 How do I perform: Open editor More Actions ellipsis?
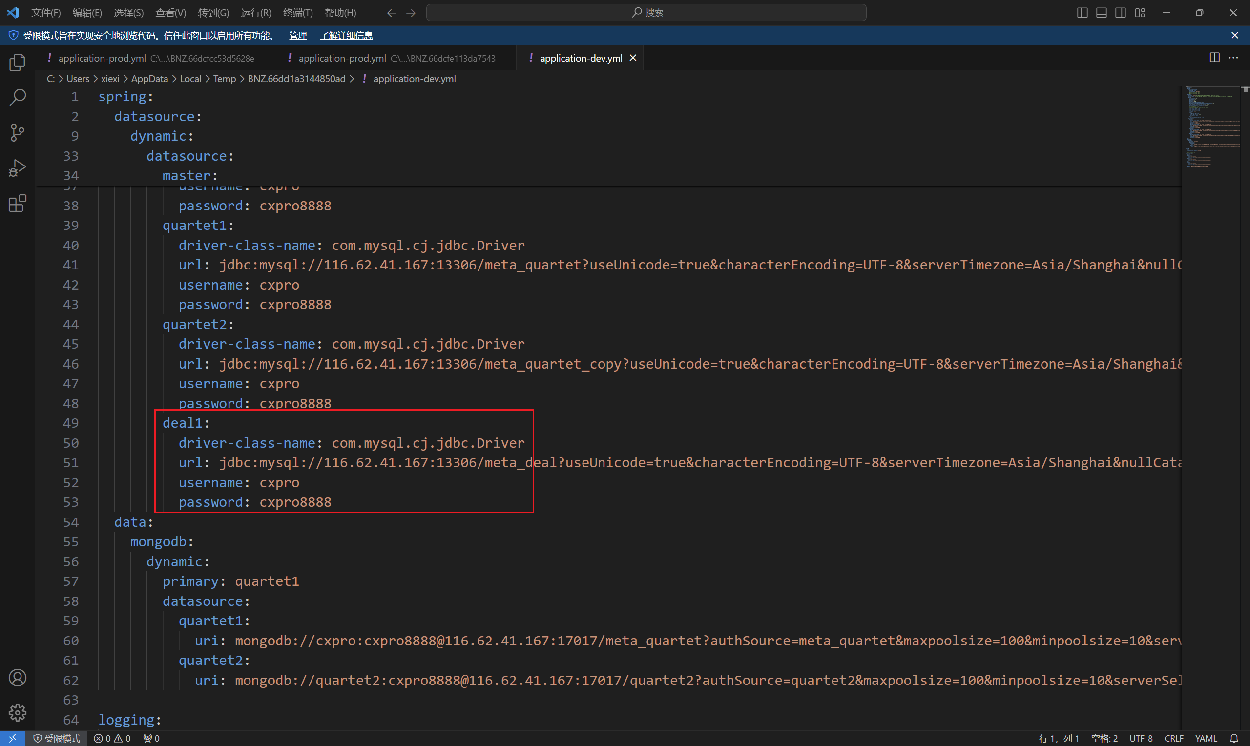(1233, 57)
